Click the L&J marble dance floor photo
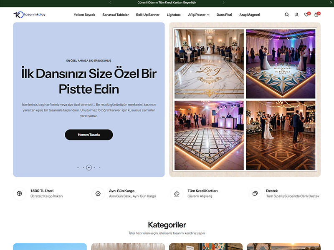The image size is (334, 250). click(209, 63)
